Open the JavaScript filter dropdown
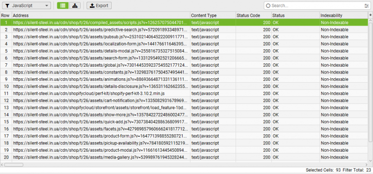This screenshot has height=174, width=373. click(x=26, y=5)
